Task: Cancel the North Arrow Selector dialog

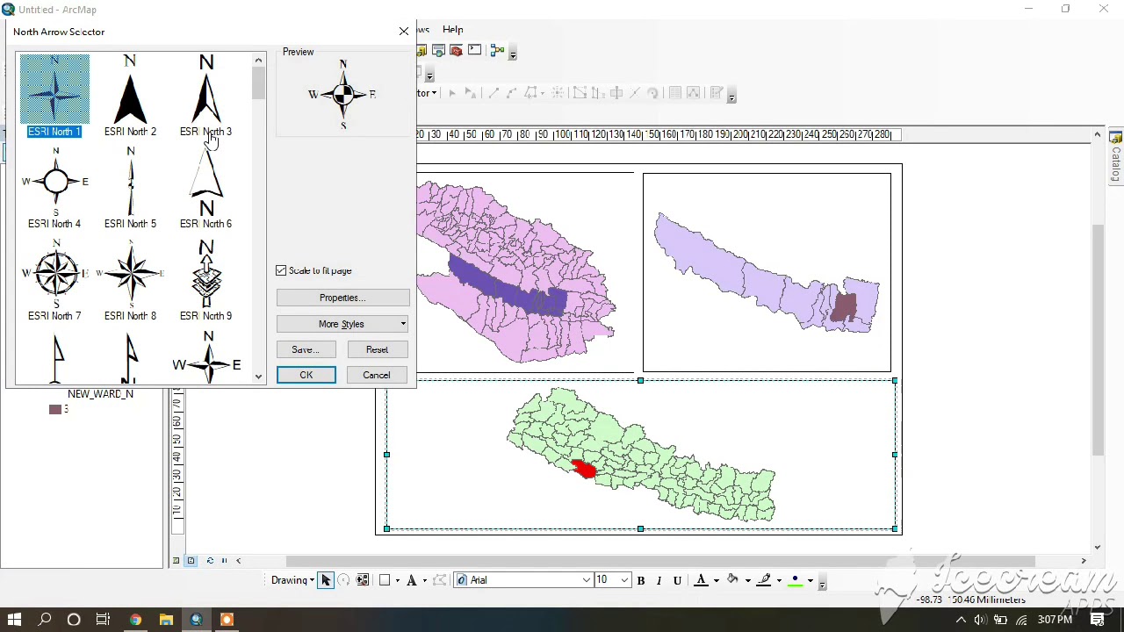Action: coord(377,375)
